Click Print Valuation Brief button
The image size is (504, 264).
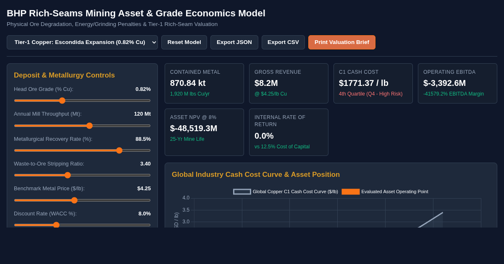[342, 42]
